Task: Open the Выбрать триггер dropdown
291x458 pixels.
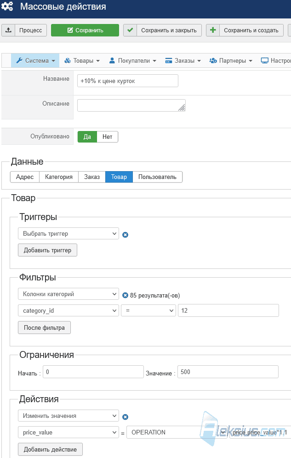Action: click(x=68, y=233)
